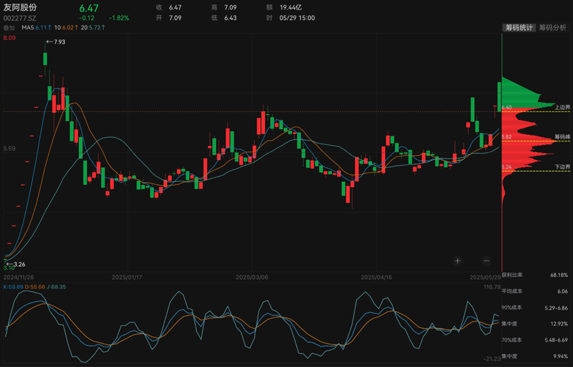Switch to 筹码统计 tab
The image size is (573, 367).
click(519, 28)
